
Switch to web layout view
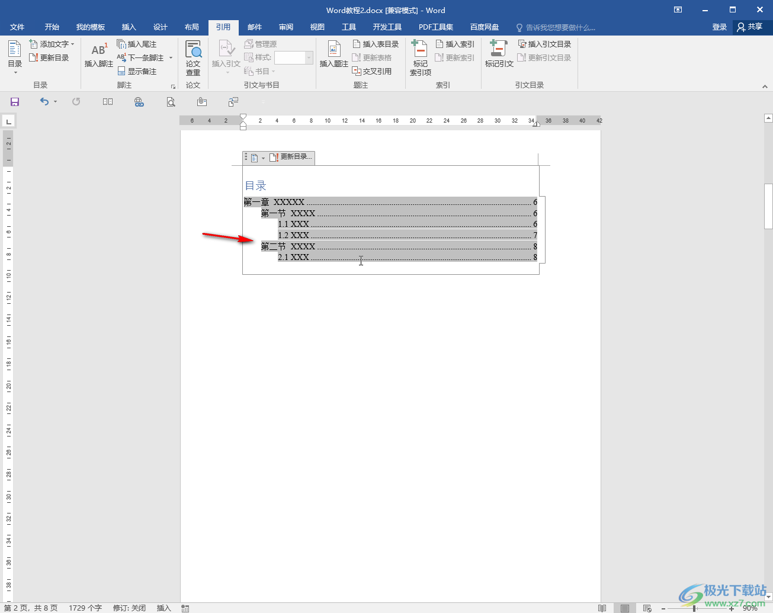pos(647,608)
